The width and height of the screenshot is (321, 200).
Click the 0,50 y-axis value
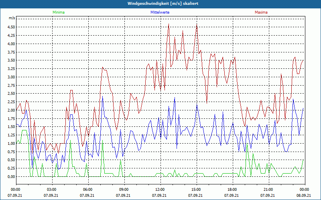point(11,160)
